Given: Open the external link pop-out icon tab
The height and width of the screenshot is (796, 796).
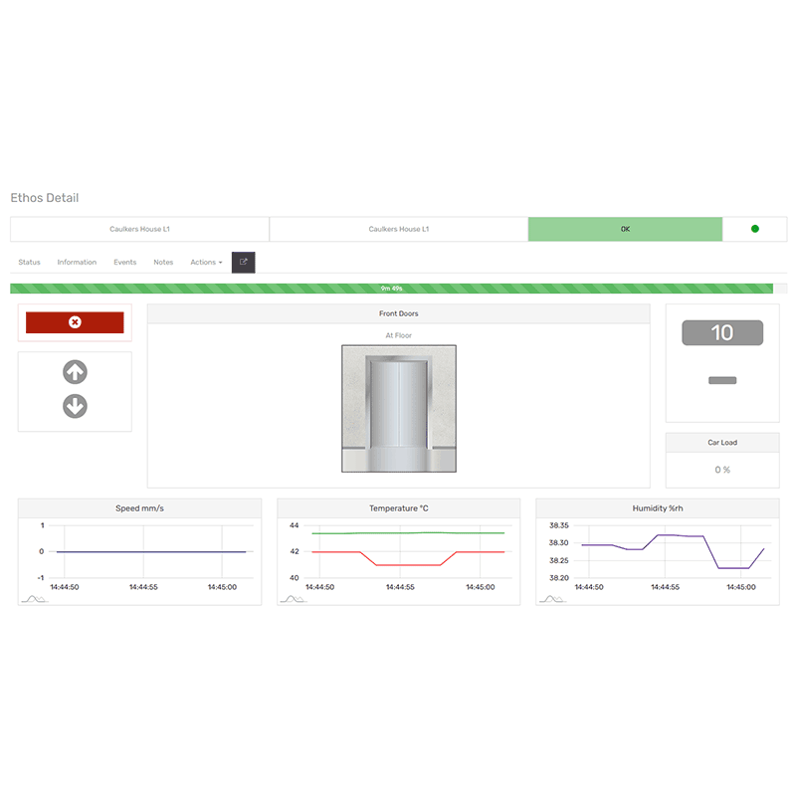Looking at the screenshot, I should pos(244,262).
